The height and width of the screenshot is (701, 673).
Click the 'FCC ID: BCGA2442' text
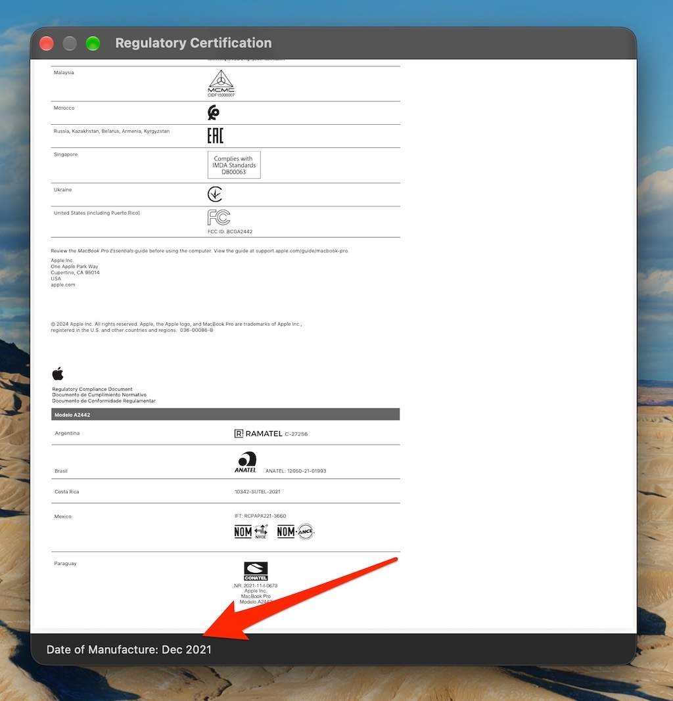click(x=230, y=231)
